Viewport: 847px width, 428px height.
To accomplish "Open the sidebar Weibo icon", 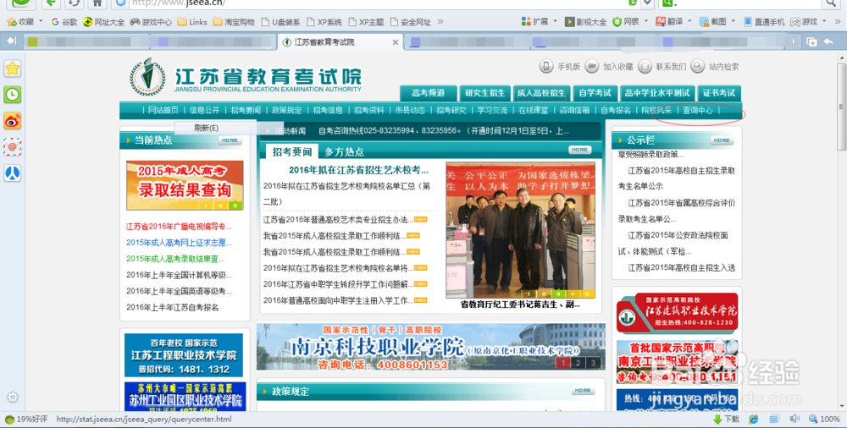I will tap(13, 120).
